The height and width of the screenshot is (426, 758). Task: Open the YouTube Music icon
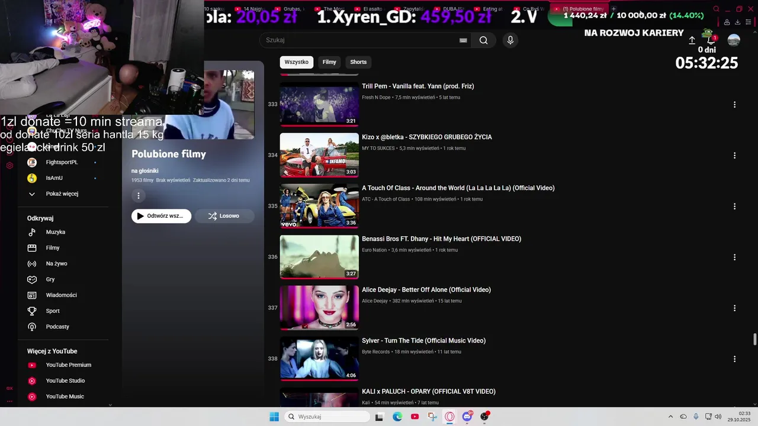pos(33,396)
